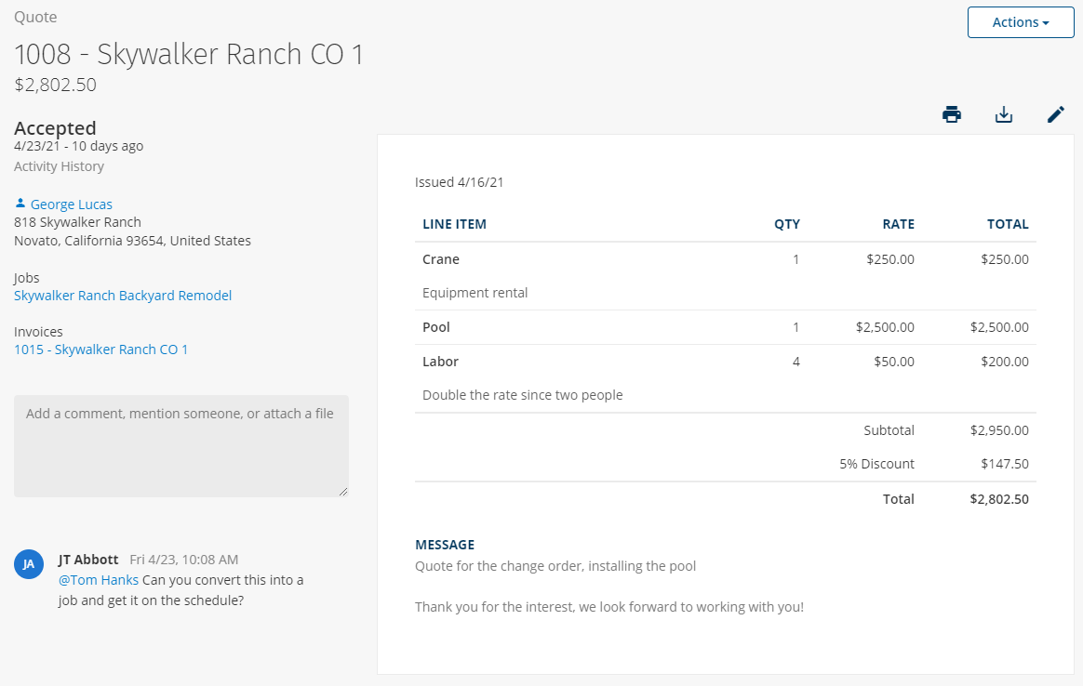Click the person icon beside George Lucas
The image size is (1083, 686).
pos(20,204)
